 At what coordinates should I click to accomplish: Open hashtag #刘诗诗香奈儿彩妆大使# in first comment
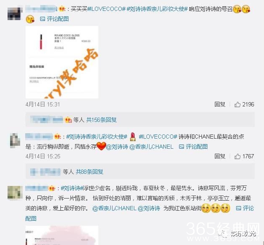point(157,9)
